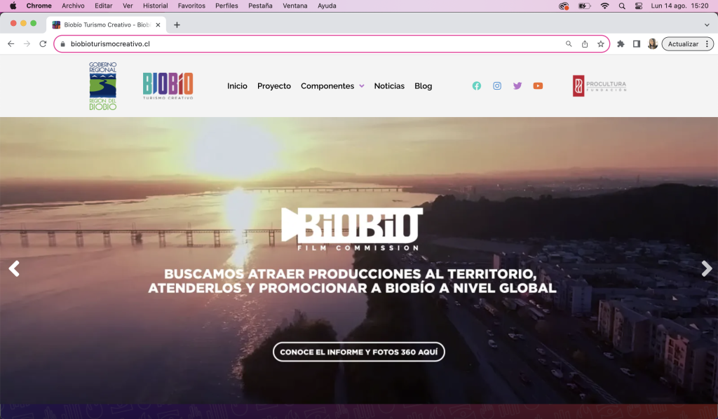Open the Ayuda menu

click(327, 6)
